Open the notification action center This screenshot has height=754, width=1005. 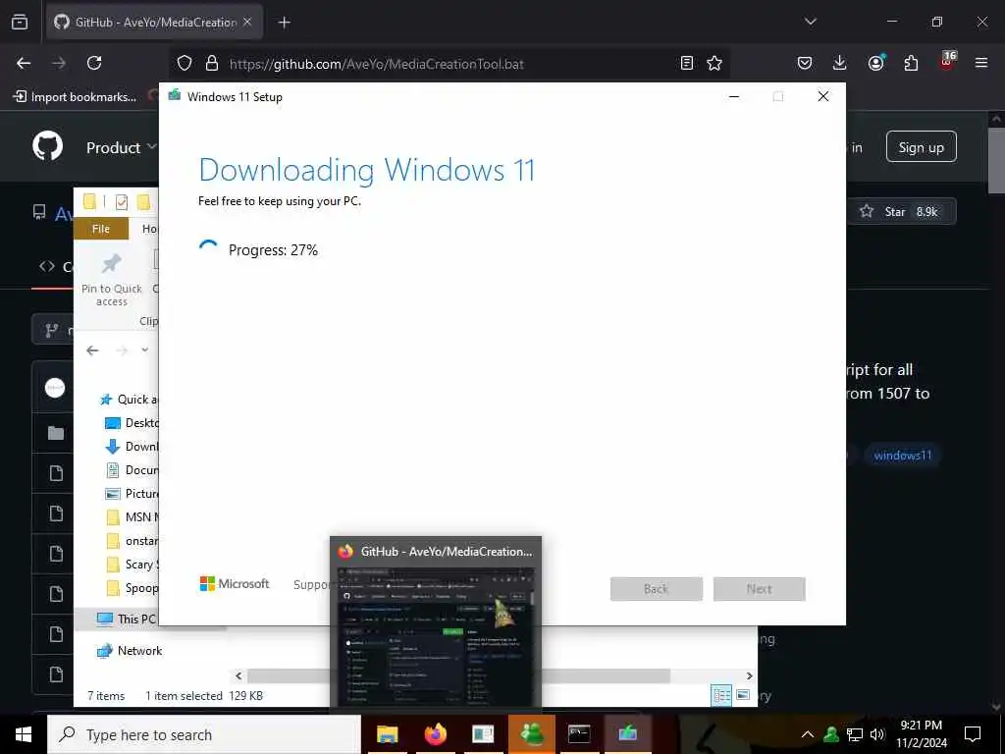pyautogui.click(x=973, y=734)
